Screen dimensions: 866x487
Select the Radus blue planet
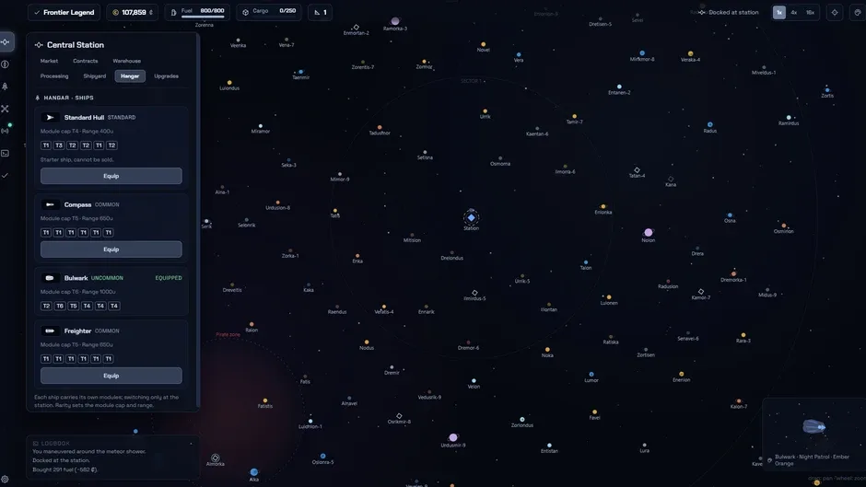click(710, 125)
